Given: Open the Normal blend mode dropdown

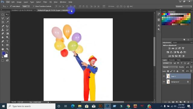Looking at the screenshot, I should coord(170,67).
